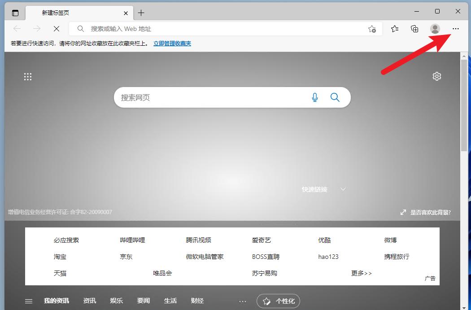This screenshot has width=471, height=310.
Task: Select the 财经 news category
Action: (x=197, y=301)
